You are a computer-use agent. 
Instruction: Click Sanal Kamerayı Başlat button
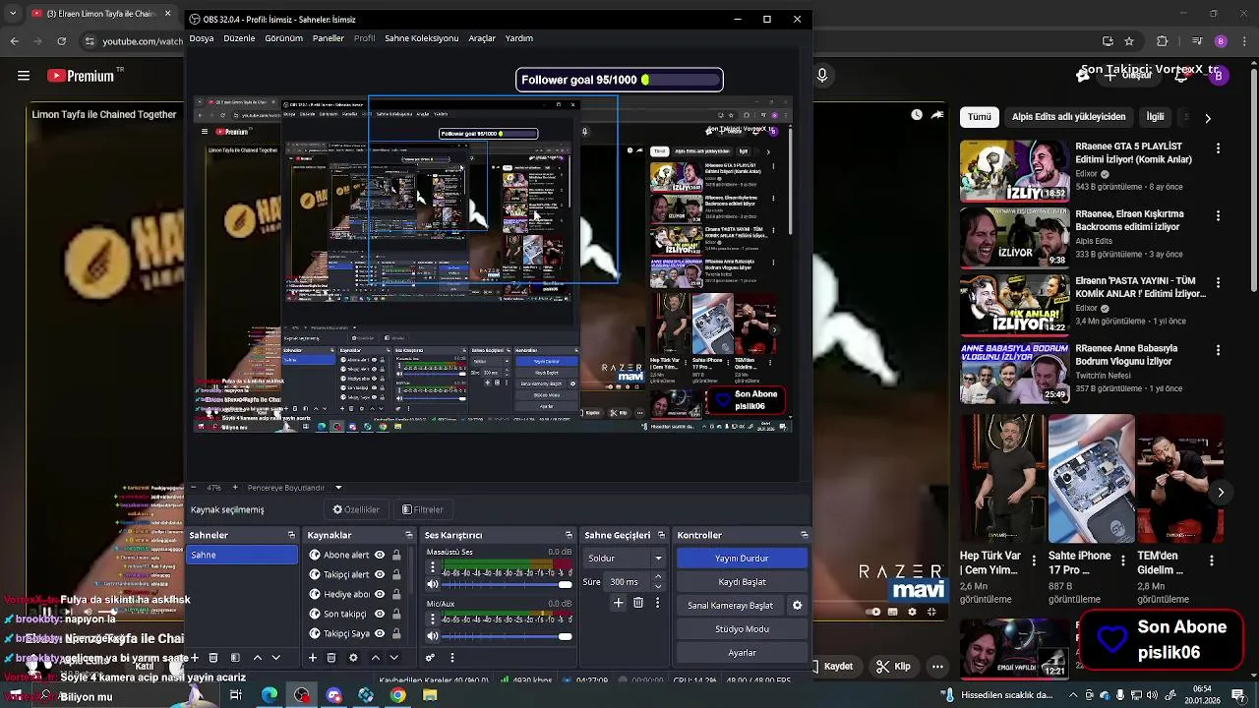click(731, 606)
